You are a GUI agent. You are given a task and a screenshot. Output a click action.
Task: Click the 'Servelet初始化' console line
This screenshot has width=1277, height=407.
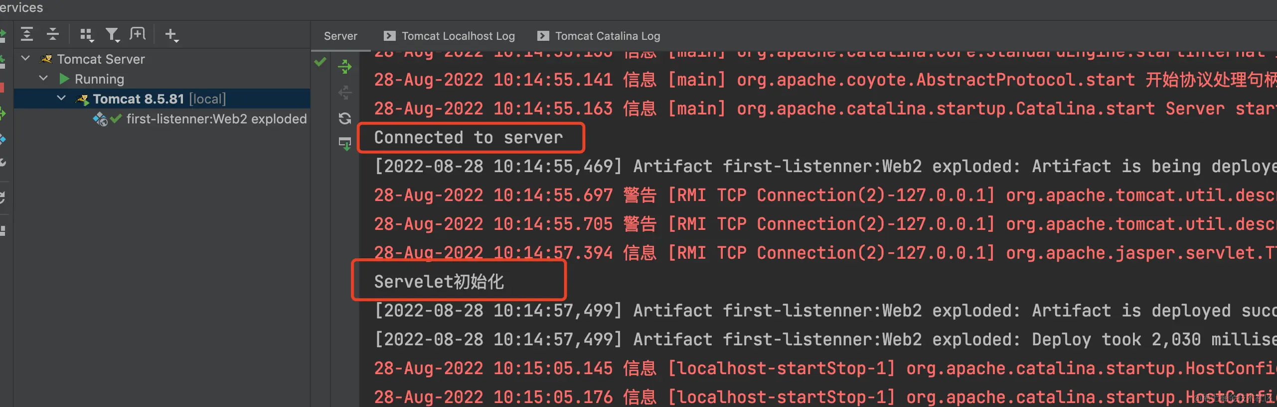click(x=439, y=282)
